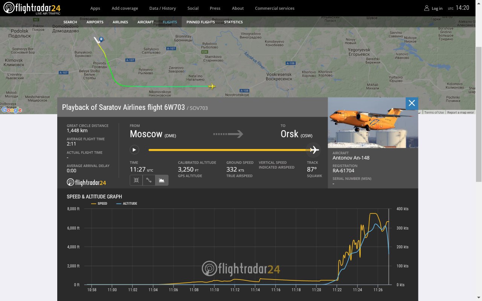Click the aircraft type Antonov An-148

click(351, 158)
